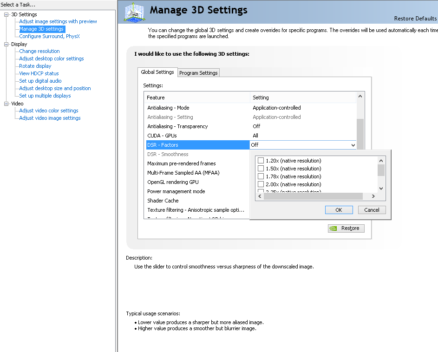Open Set up digital audio
This screenshot has width=438, height=352.
tap(40, 81)
